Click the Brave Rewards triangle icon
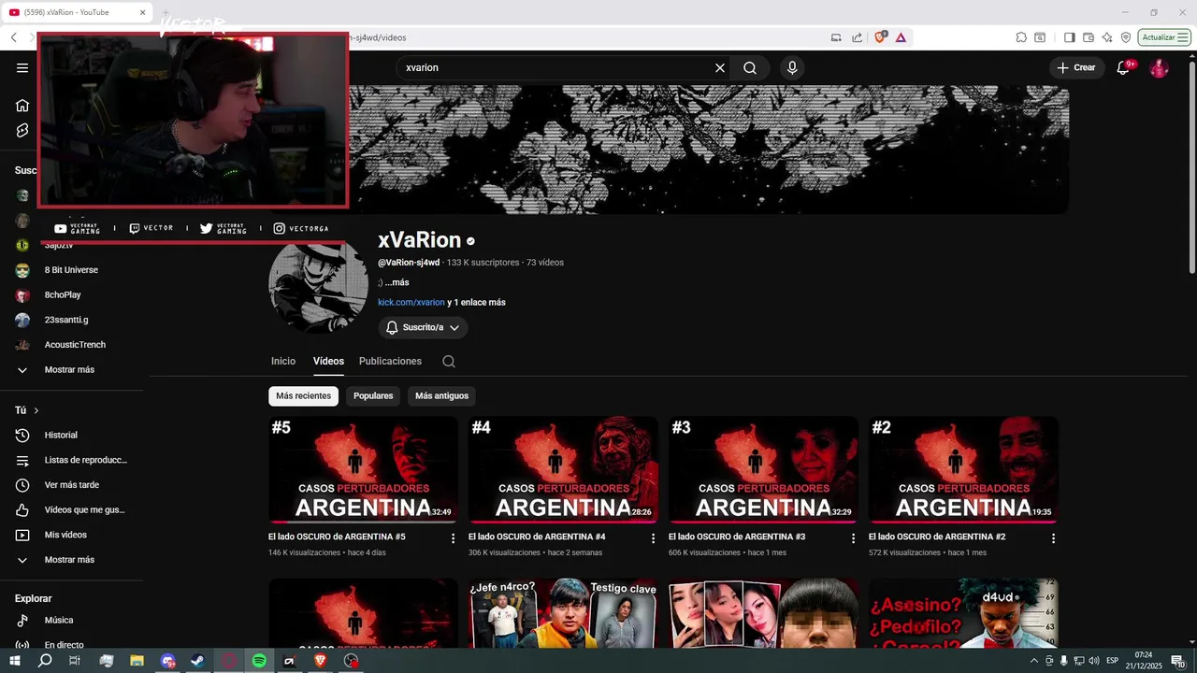 coord(901,37)
